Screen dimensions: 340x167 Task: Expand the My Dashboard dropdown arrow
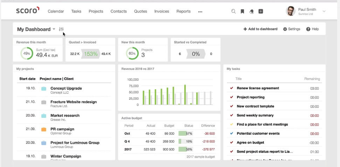[x=54, y=29]
